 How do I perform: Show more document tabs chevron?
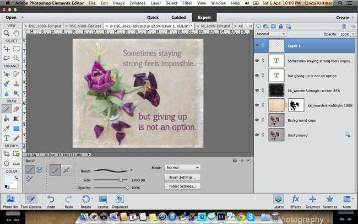click(250, 26)
